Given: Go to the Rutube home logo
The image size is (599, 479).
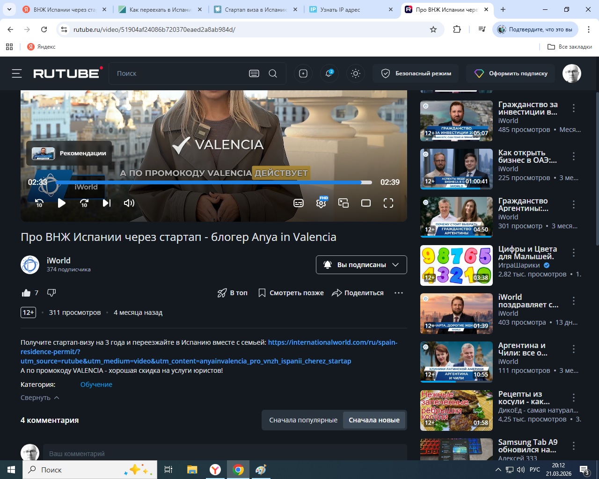Looking at the screenshot, I should [68, 73].
